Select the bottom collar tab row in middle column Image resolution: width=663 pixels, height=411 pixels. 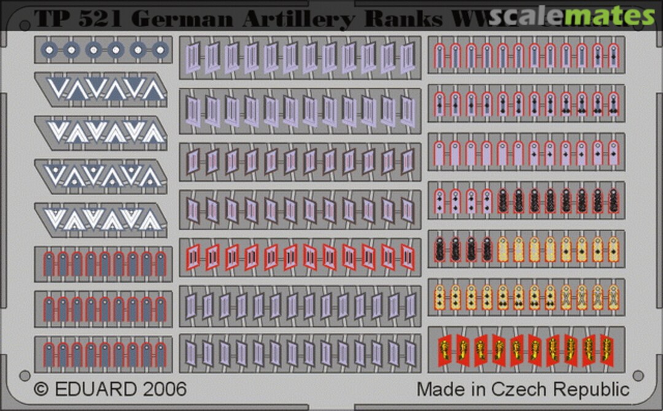[300, 353]
